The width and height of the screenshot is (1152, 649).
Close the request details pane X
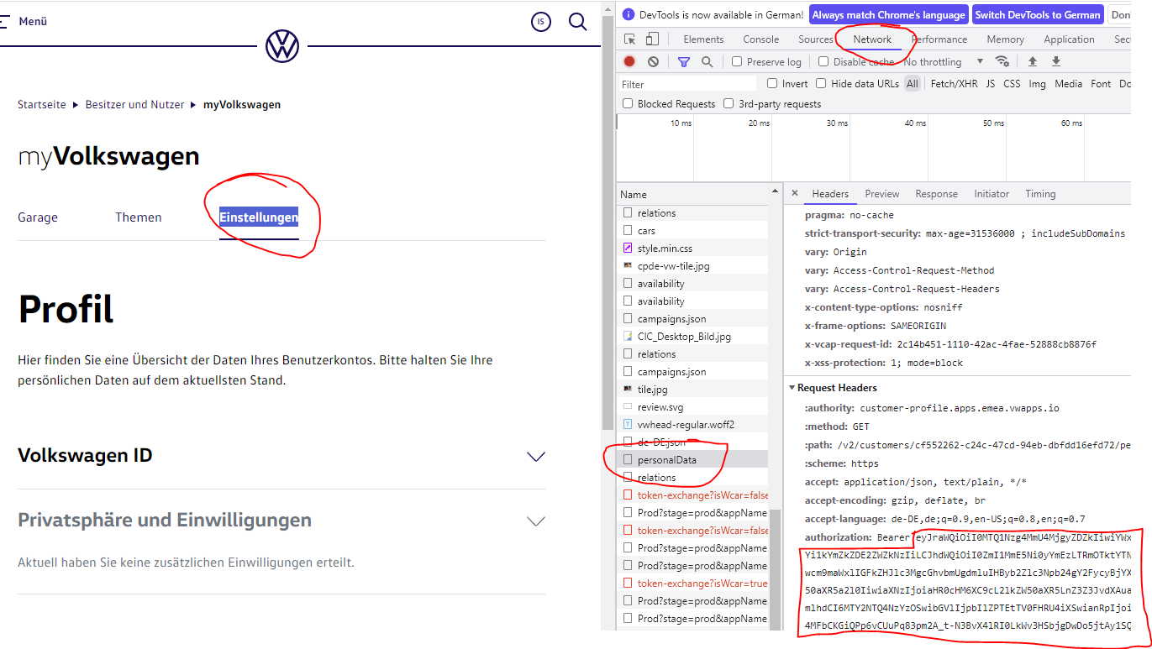(795, 193)
